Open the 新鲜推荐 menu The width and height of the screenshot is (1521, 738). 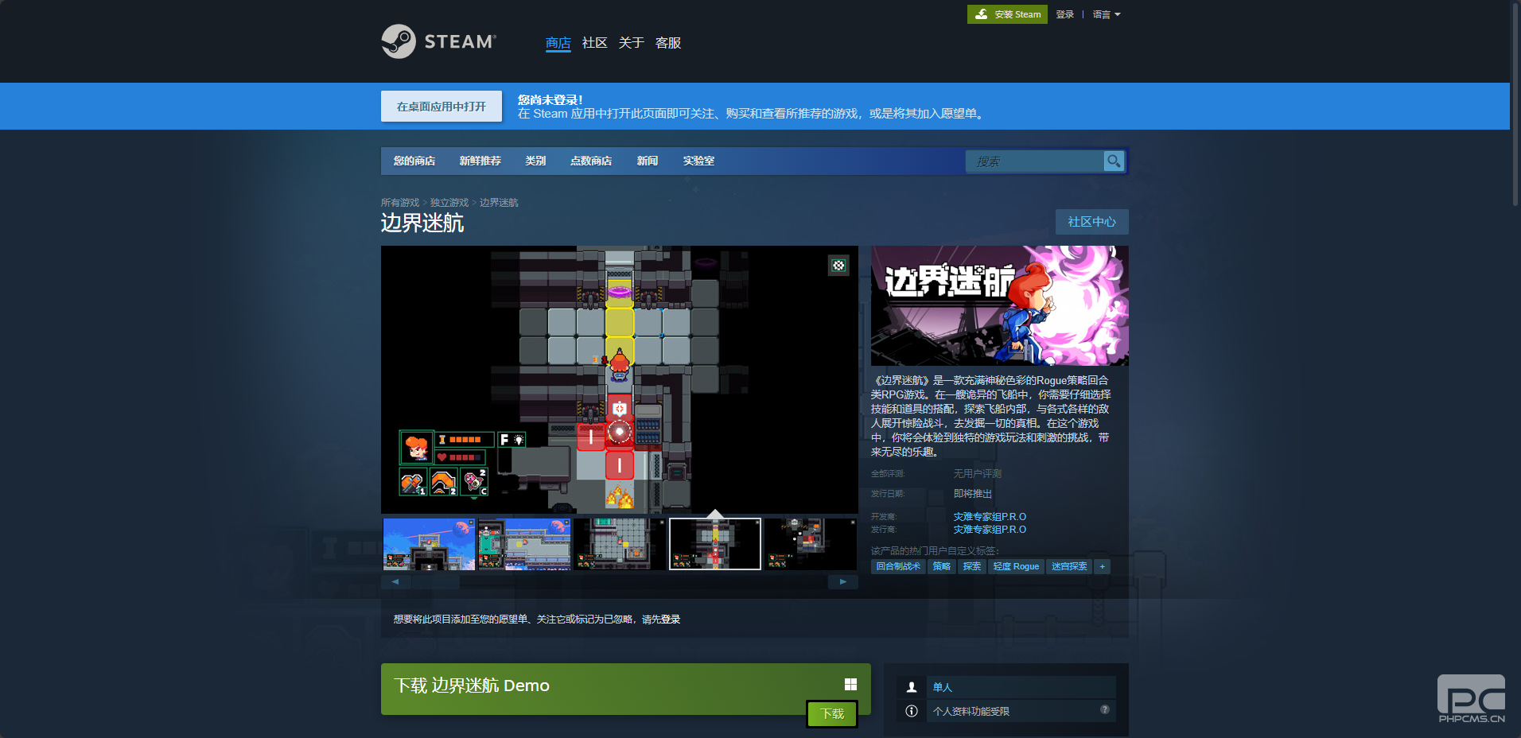click(480, 161)
